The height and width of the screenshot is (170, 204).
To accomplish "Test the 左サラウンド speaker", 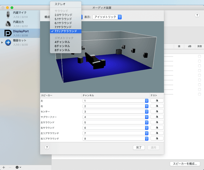I will click(x=157, y=122).
